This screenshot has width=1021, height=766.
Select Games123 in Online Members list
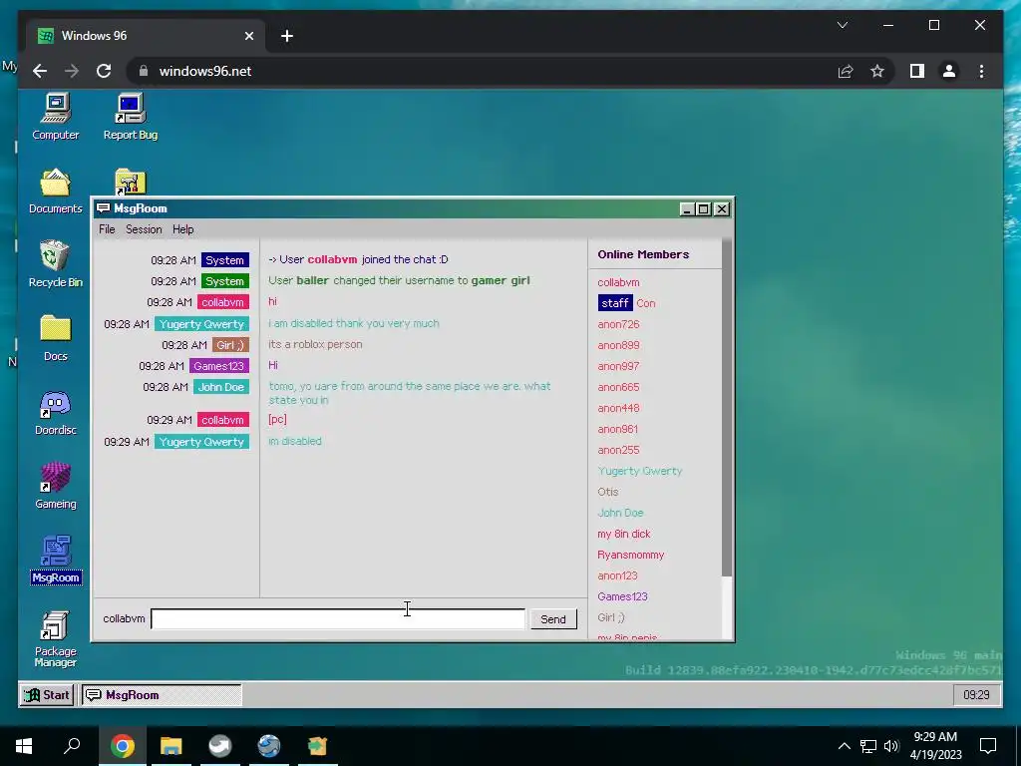(622, 596)
